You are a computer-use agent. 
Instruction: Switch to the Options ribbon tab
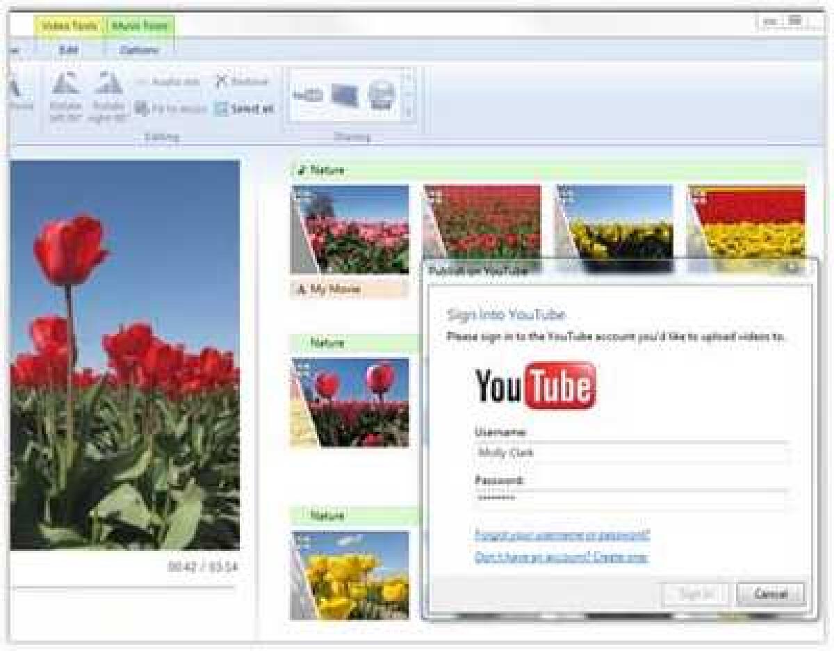[x=139, y=50]
